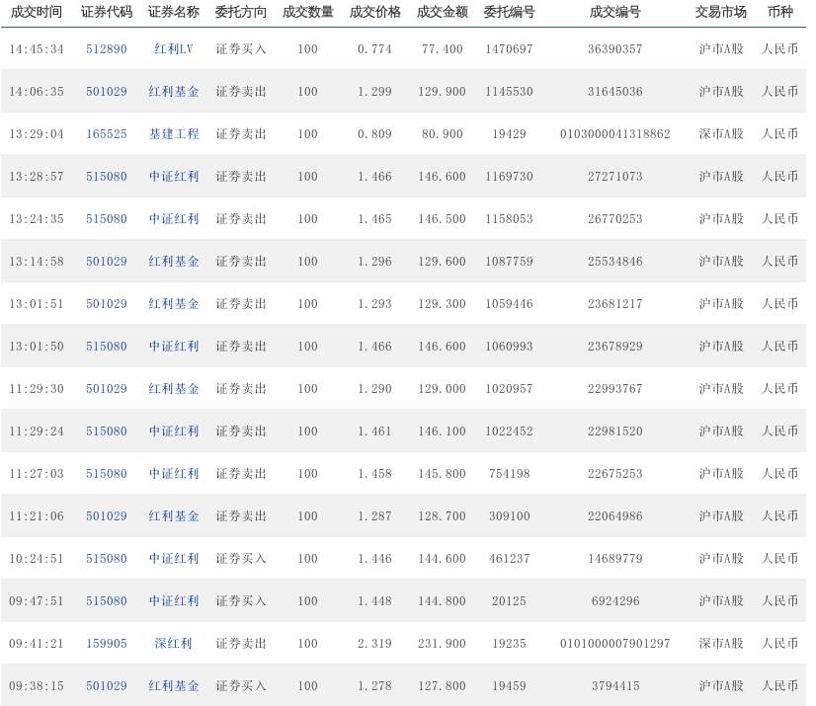Sort by the 成交时间 column header

37,13
